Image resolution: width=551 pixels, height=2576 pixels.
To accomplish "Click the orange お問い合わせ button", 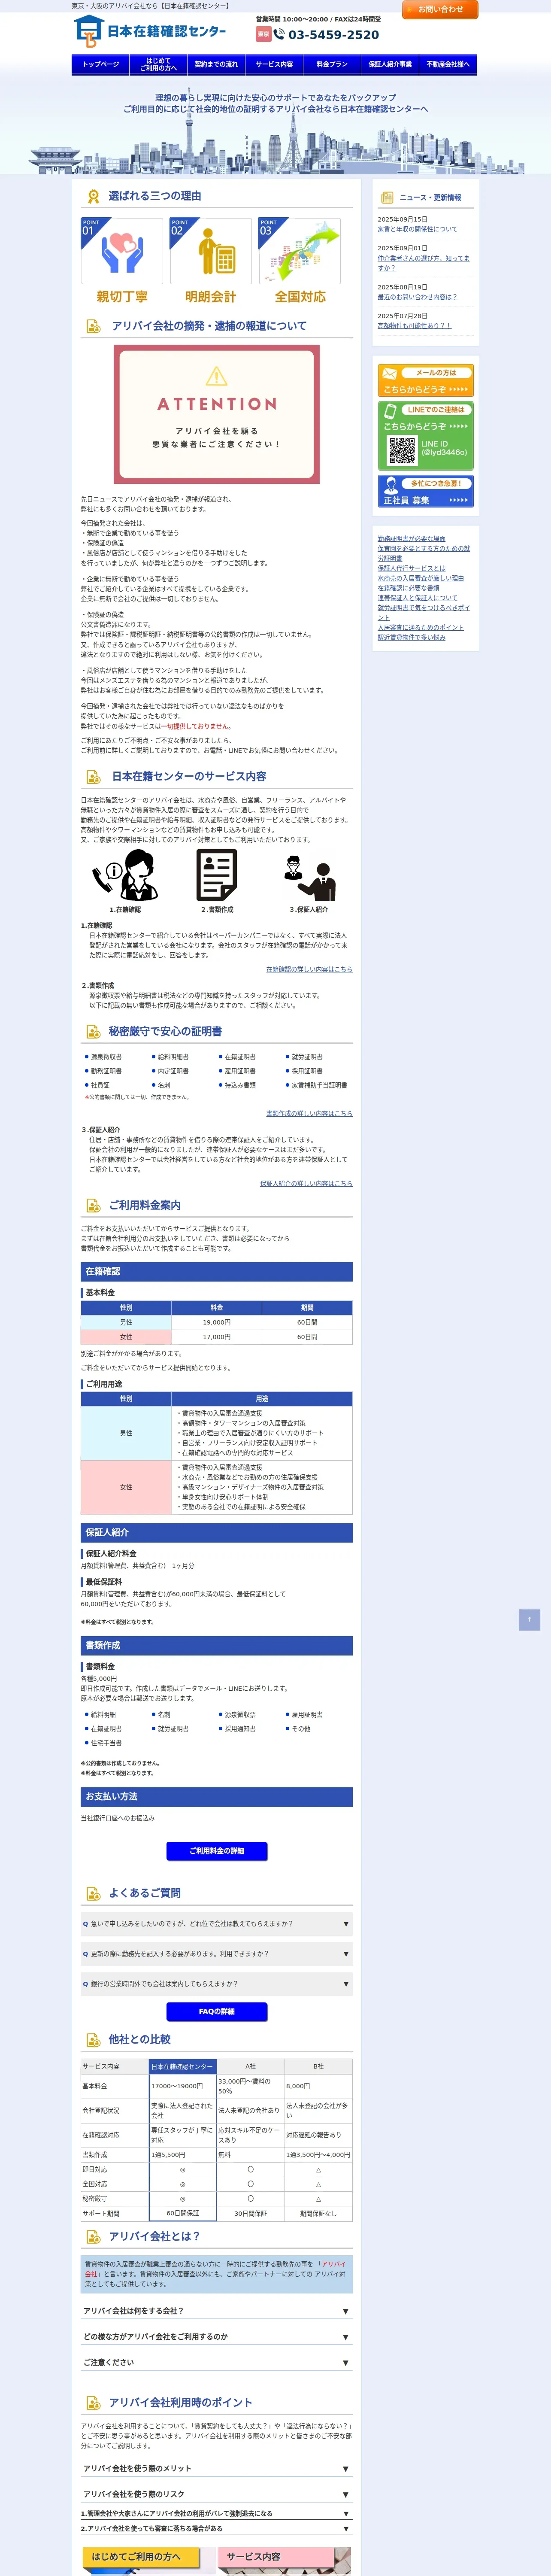I will click(440, 9).
